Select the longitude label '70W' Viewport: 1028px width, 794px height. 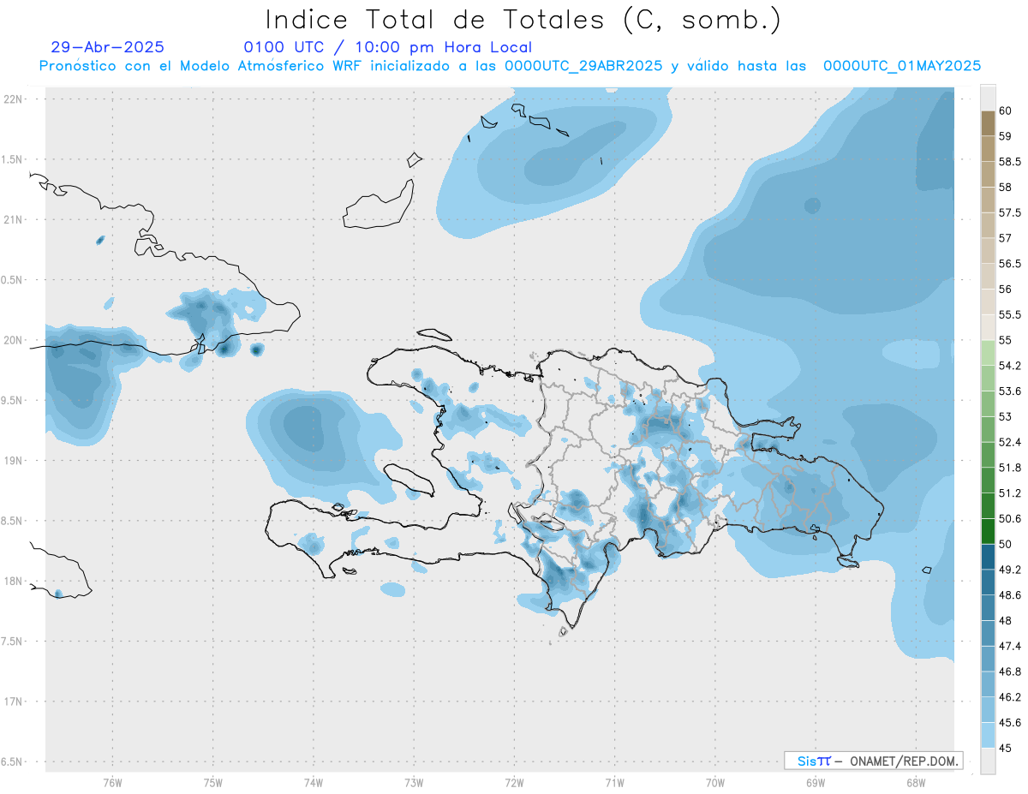[715, 783]
